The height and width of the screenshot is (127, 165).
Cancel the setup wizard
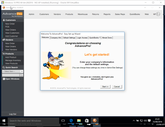tap(117, 86)
